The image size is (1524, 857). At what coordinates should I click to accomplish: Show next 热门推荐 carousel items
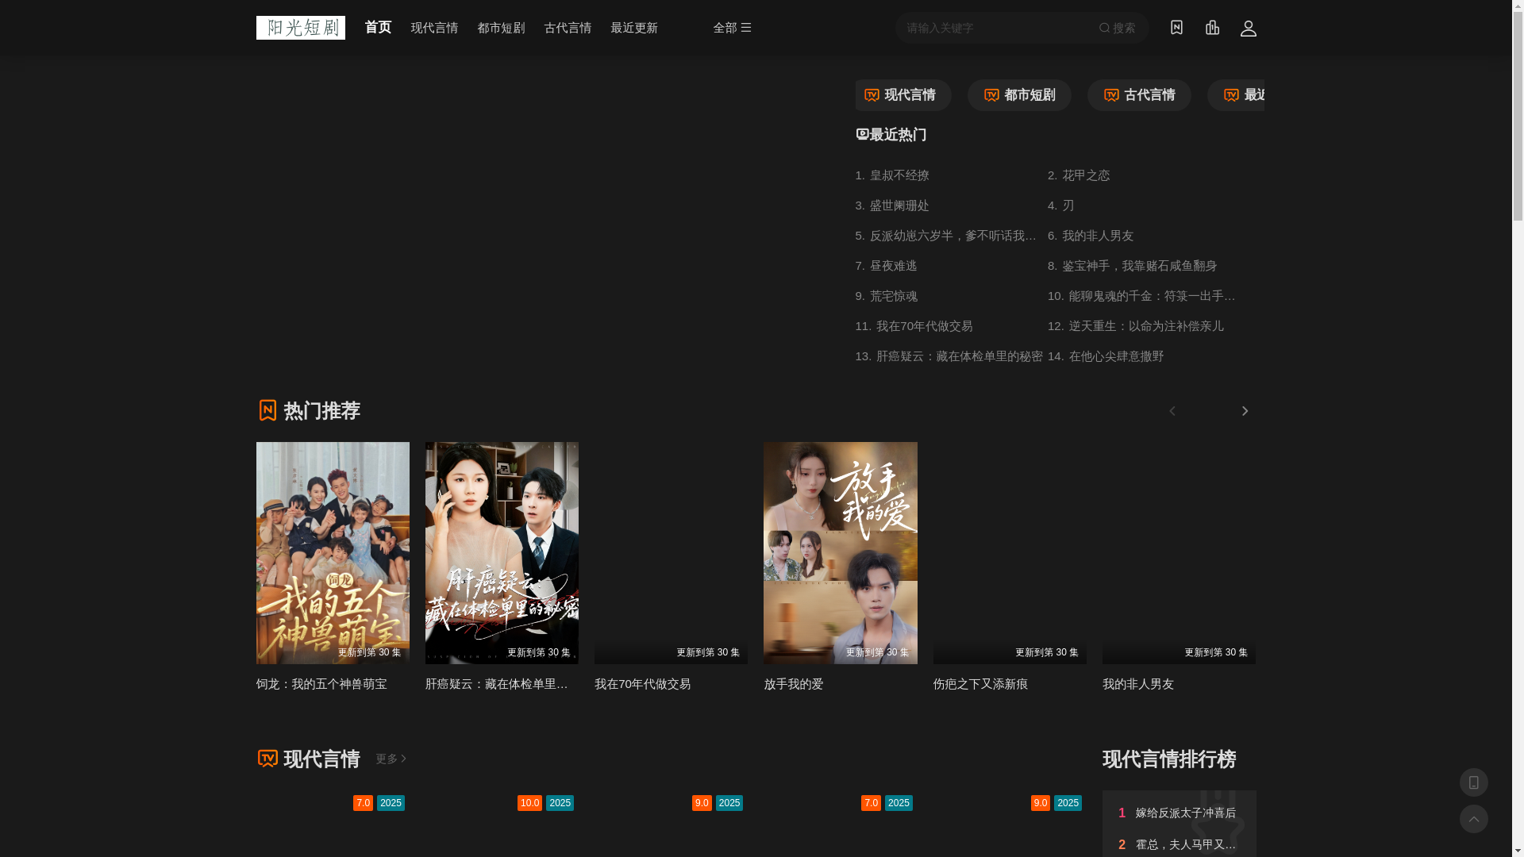coord(1245,411)
